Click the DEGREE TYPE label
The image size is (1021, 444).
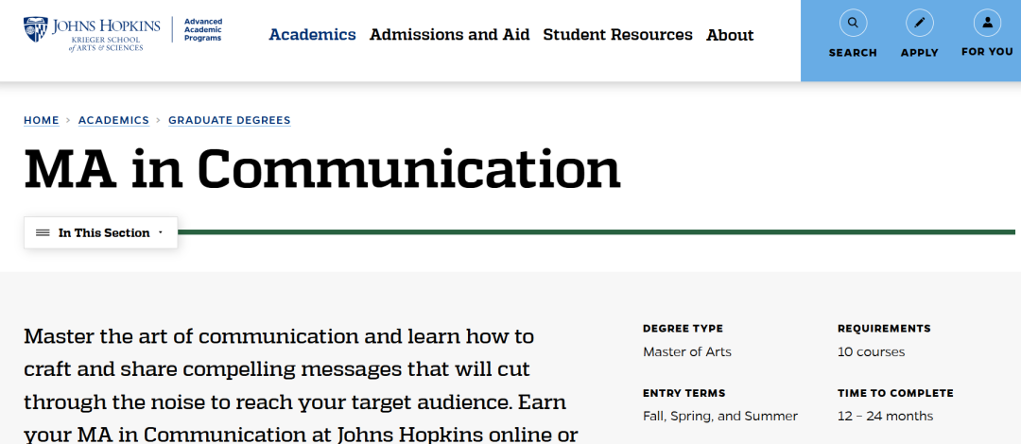[683, 329]
